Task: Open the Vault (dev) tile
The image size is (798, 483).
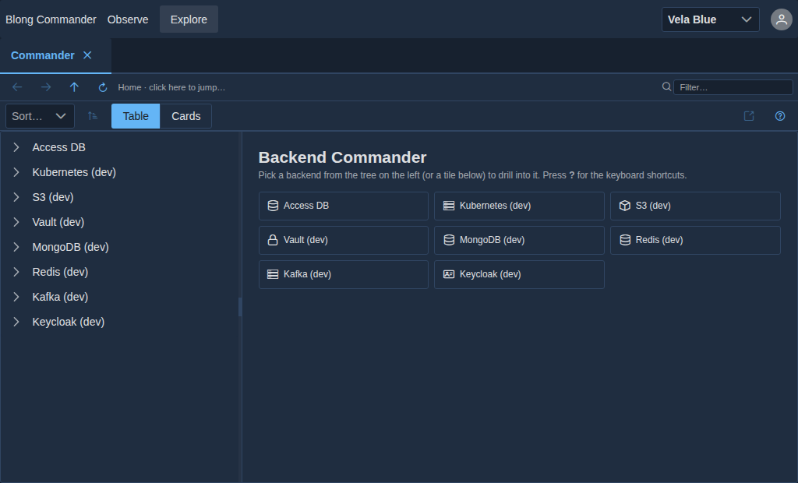Action: click(x=344, y=240)
